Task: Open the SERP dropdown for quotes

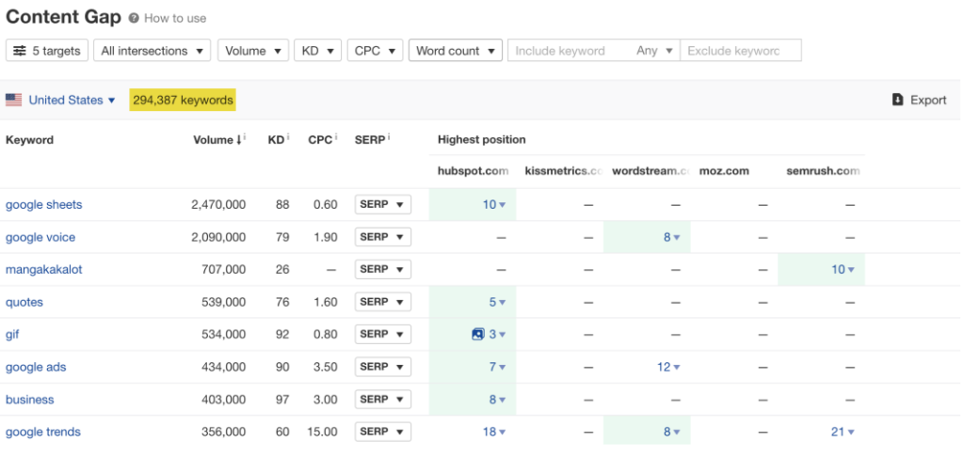Action: [x=382, y=302]
